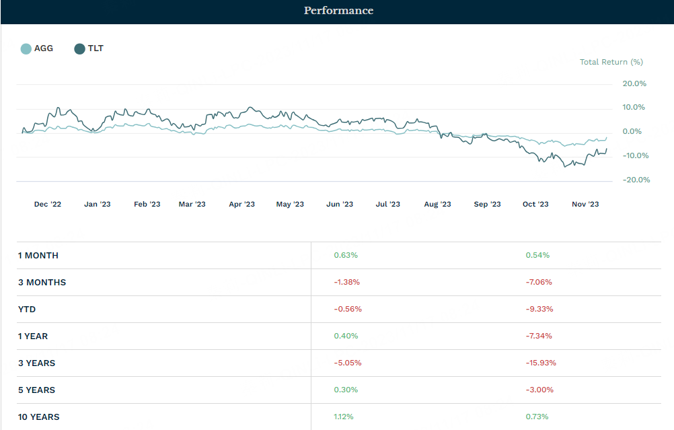Click the AGG series label
Viewport: 674px width, 430px height.
44,48
